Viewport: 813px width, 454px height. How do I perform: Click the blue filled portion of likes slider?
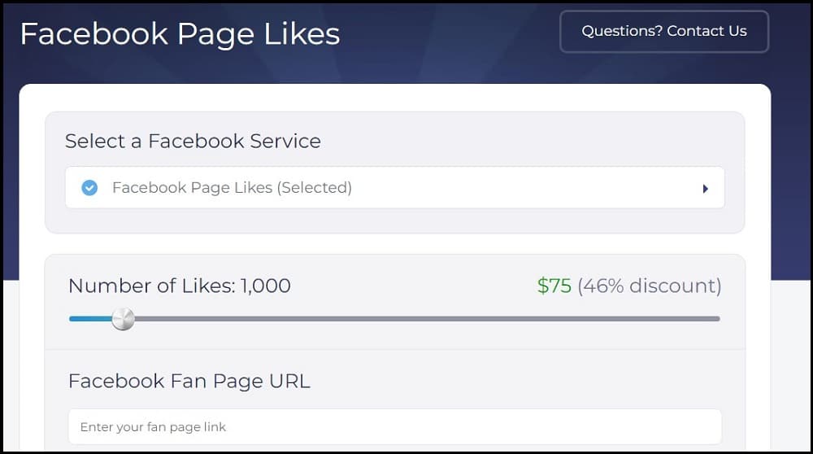[x=91, y=319]
